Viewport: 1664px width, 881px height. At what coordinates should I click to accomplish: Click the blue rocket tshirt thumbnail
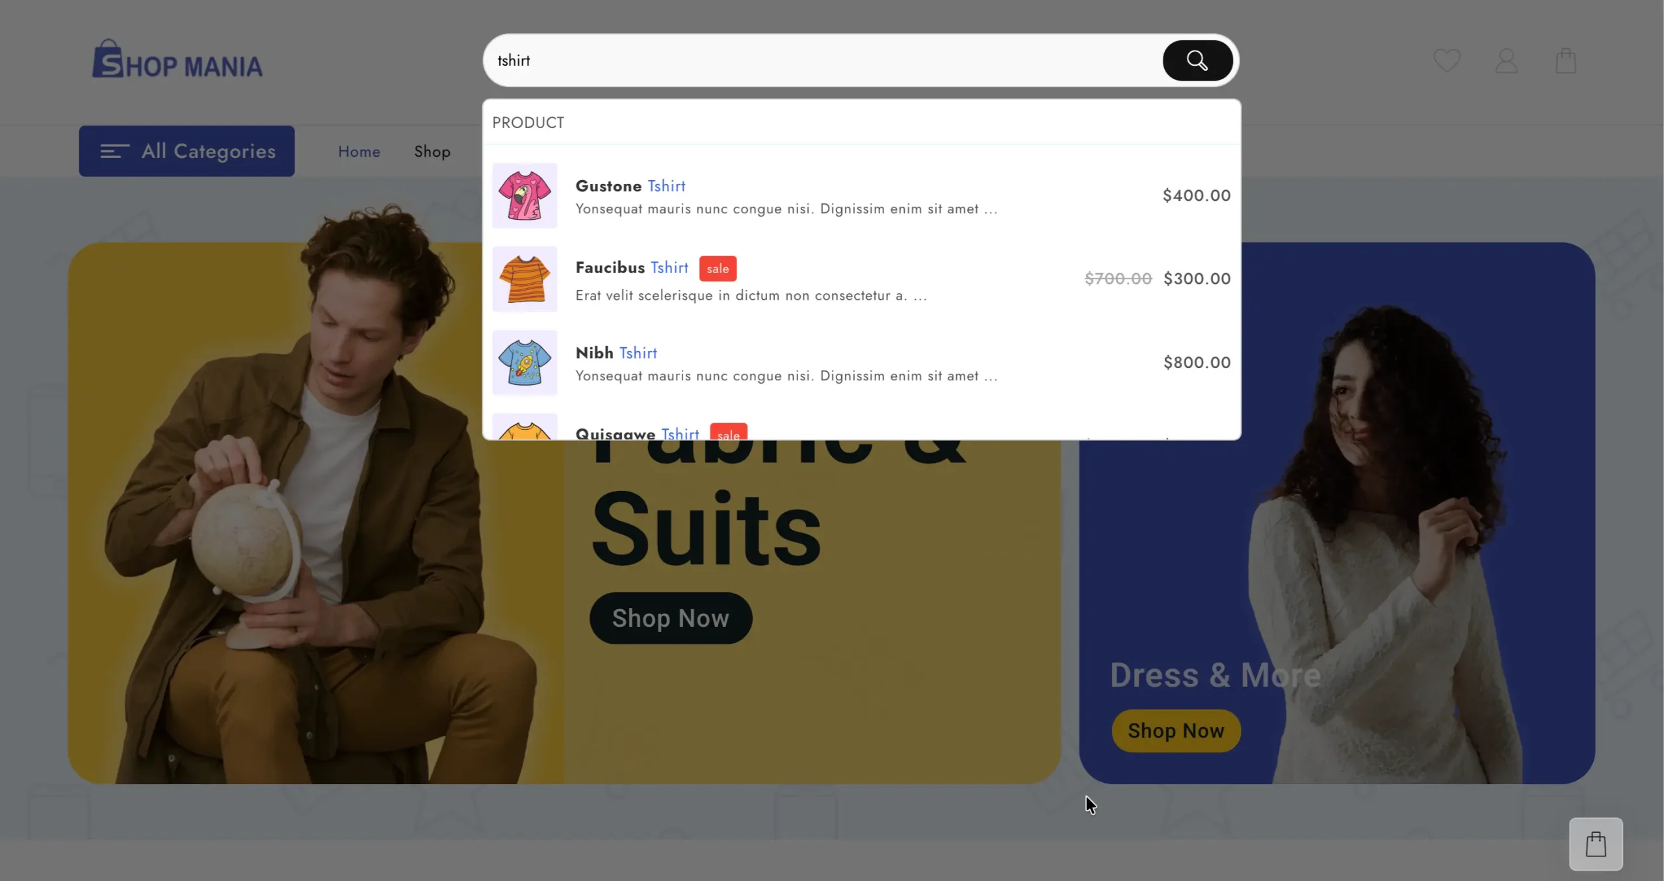(x=525, y=363)
